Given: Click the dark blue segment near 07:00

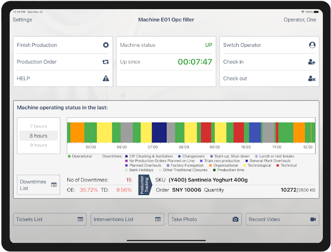Looking at the screenshot, I should coord(159,132).
